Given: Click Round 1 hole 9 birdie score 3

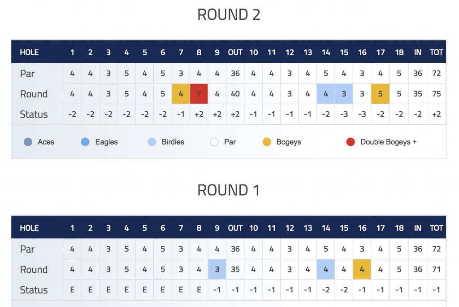Looking at the screenshot, I should tap(217, 269).
